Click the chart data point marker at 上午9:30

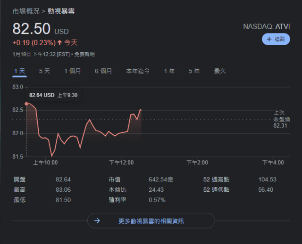click(x=26, y=104)
